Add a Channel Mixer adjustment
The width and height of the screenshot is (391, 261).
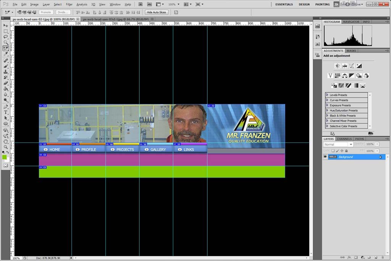point(366,76)
